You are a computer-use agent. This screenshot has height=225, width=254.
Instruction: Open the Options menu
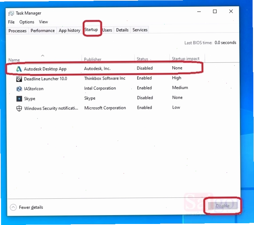(27, 22)
